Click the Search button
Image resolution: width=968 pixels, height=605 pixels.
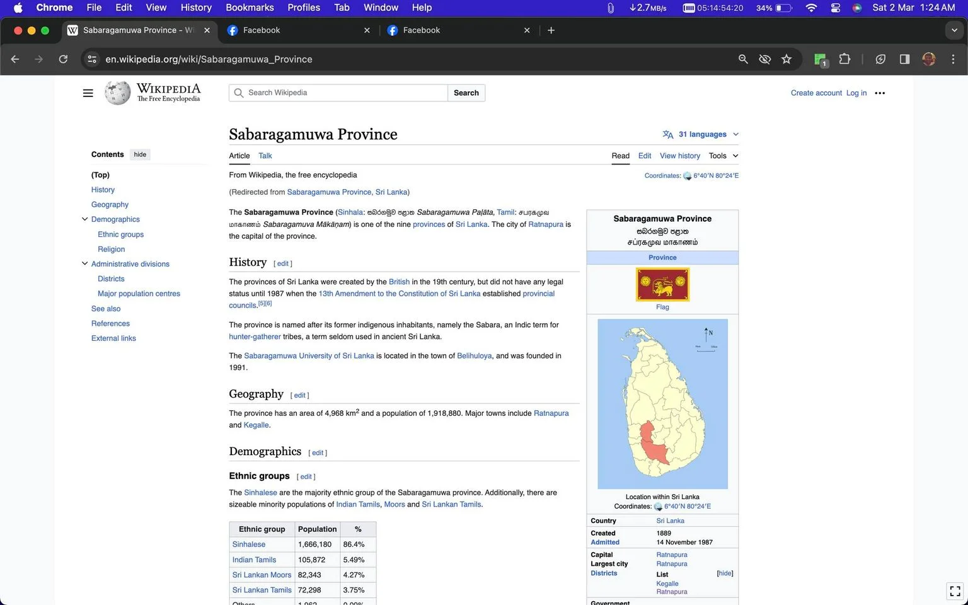pos(466,93)
